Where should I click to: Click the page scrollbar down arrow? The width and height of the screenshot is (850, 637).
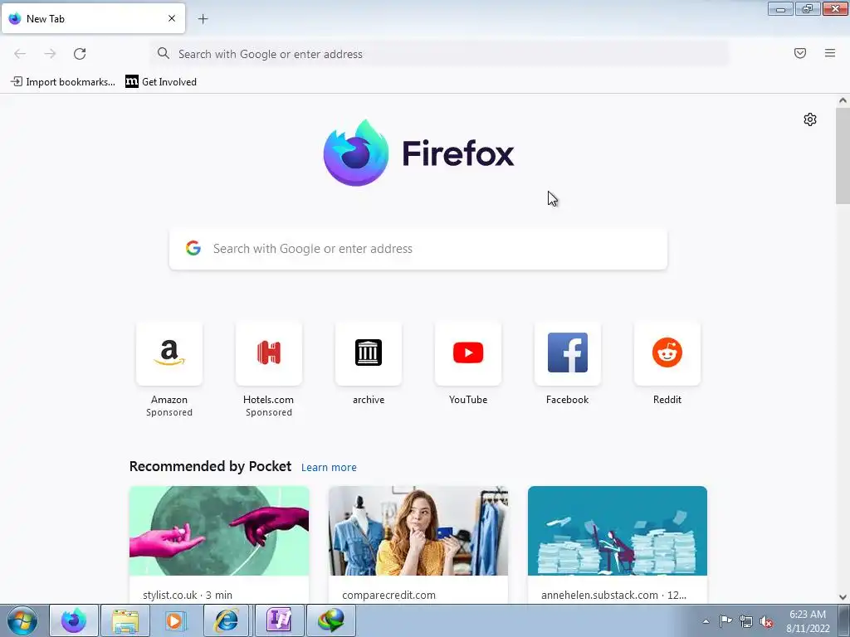click(x=843, y=597)
